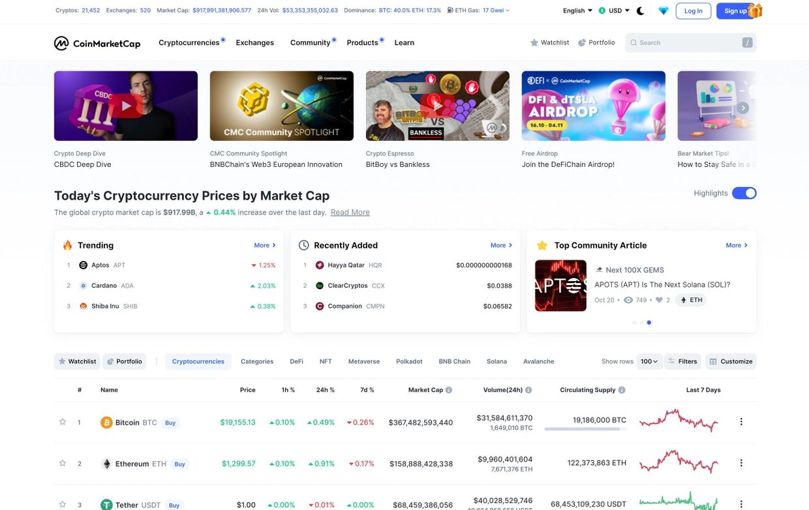Click Market Cap info icon

(x=449, y=390)
